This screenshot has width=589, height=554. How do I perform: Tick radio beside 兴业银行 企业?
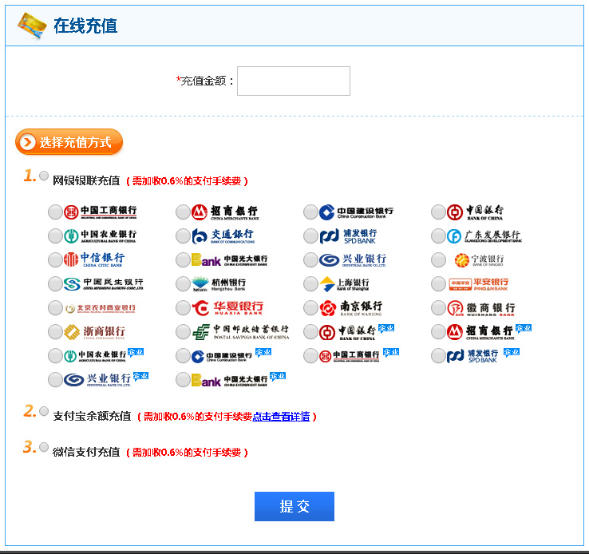tap(55, 380)
